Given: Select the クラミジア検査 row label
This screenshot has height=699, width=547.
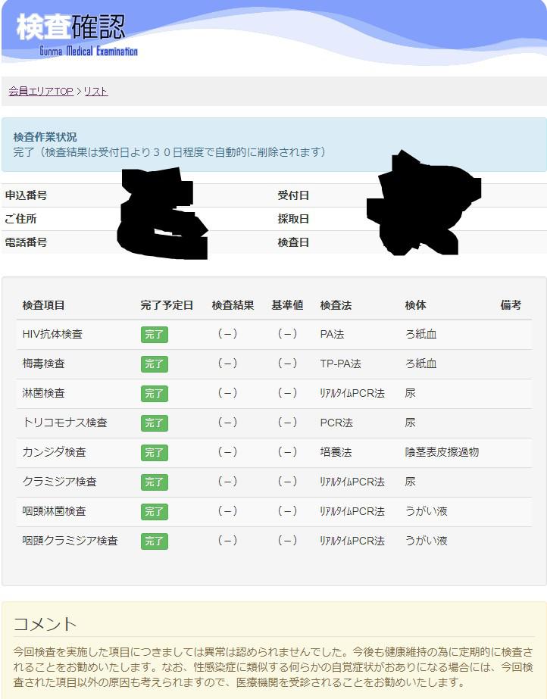Looking at the screenshot, I should tap(59, 482).
